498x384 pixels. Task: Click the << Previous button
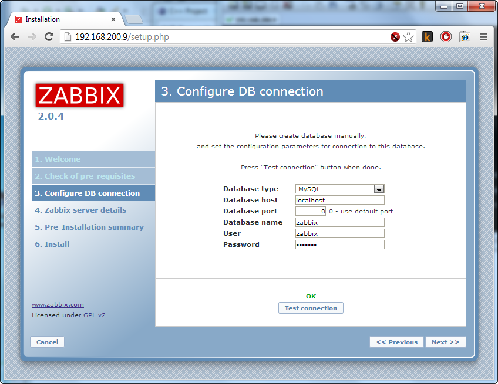pyautogui.click(x=396, y=342)
